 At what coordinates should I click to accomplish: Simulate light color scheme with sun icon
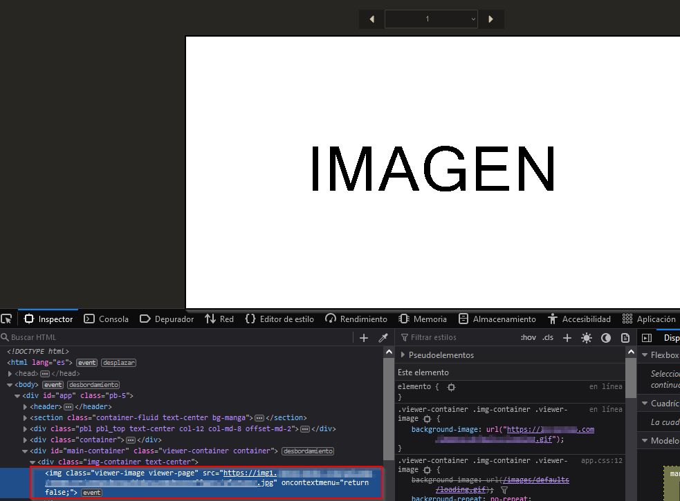[587, 337]
